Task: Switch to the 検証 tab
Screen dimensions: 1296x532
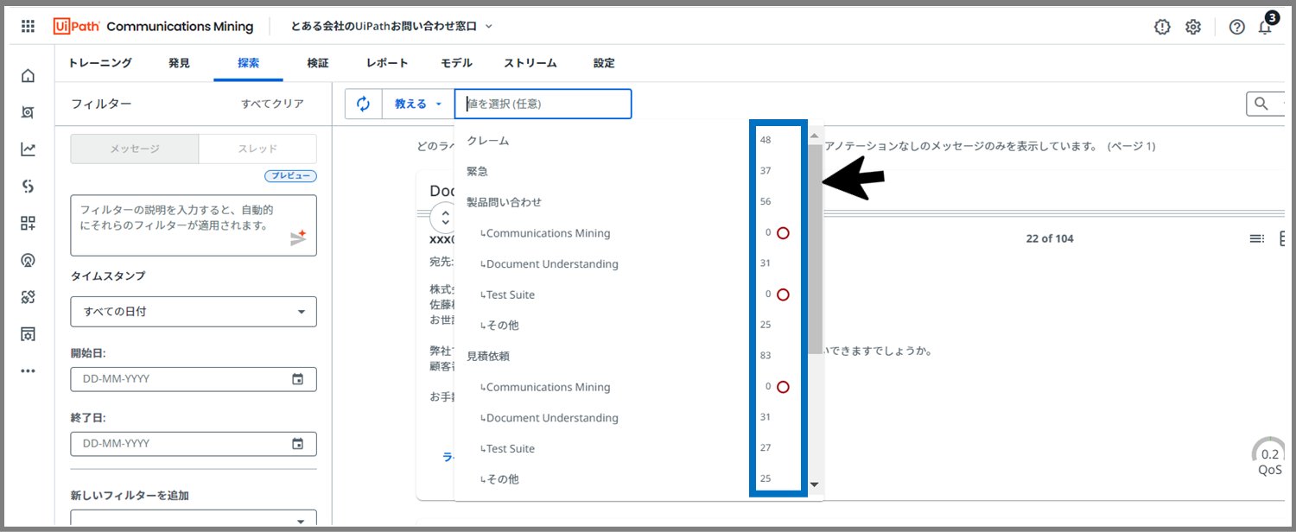Action: pos(318,63)
